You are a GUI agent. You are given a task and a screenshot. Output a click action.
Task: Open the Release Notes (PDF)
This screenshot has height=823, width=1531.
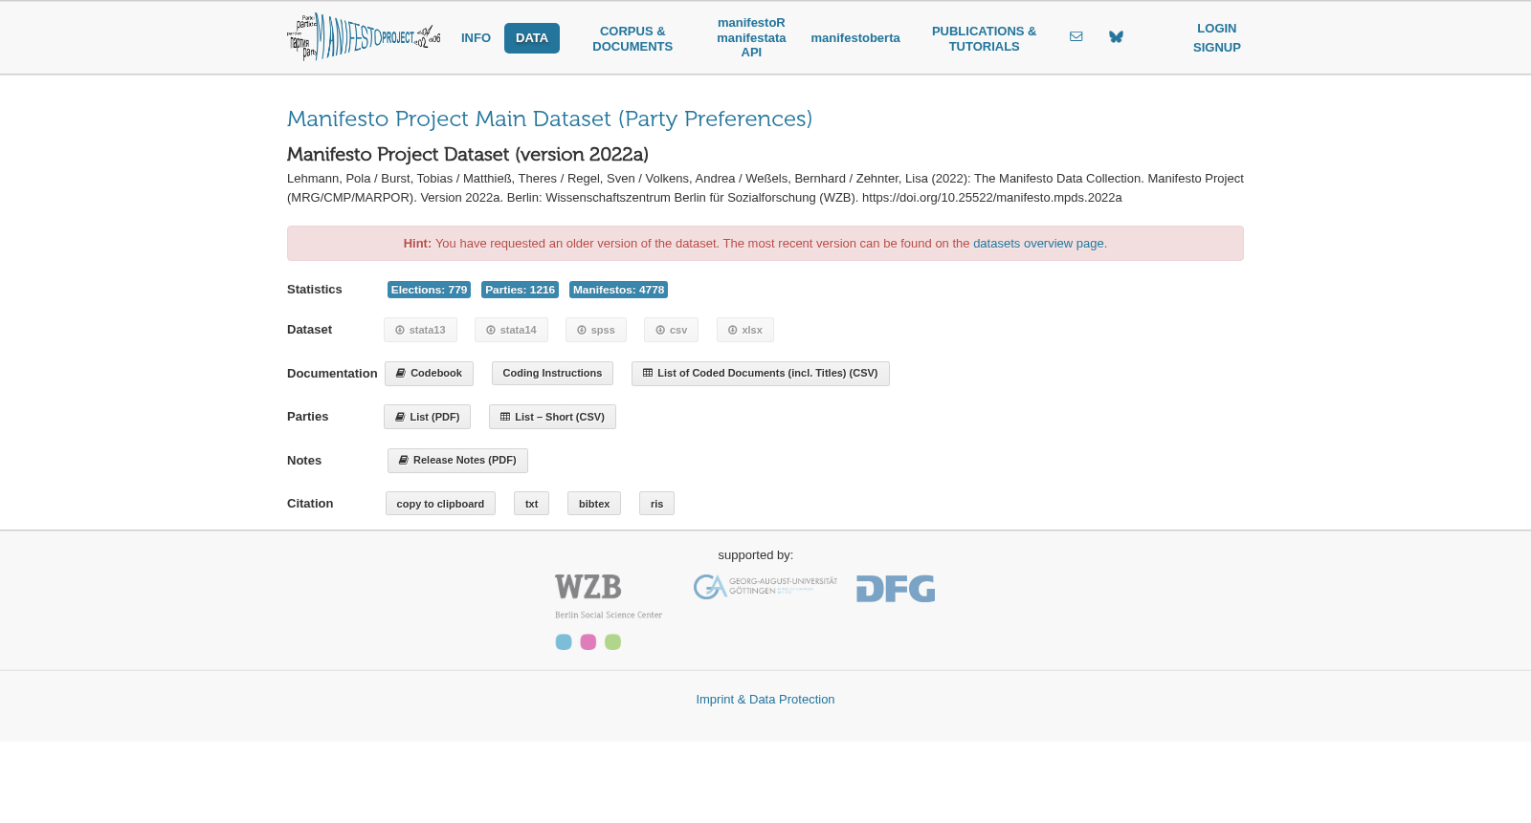(457, 461)
